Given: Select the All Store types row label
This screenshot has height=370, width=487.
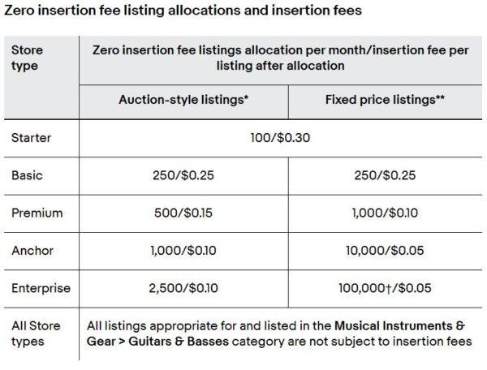Looking at the screenshot, I should tap(36, 333).
